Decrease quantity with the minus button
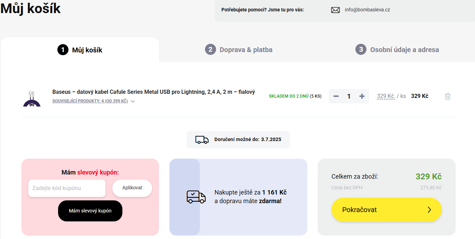The image size is (475, 239). tap(336, 96)
